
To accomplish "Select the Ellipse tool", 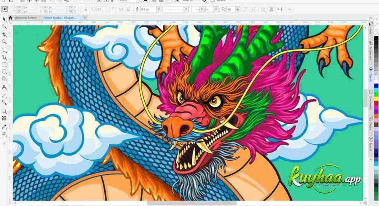I will [x=4, y=71].
